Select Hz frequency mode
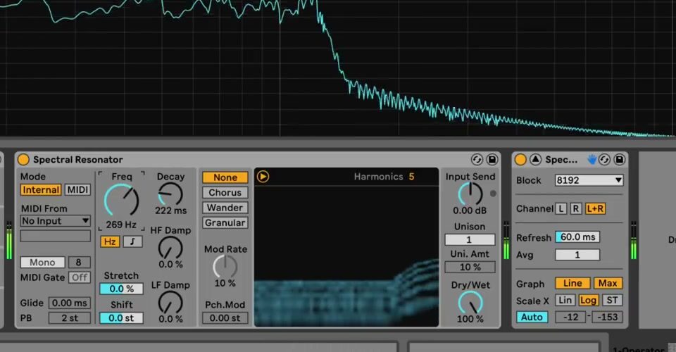Image resolution: width=676 pixels, height=352 pixels. tap(110, 241)
